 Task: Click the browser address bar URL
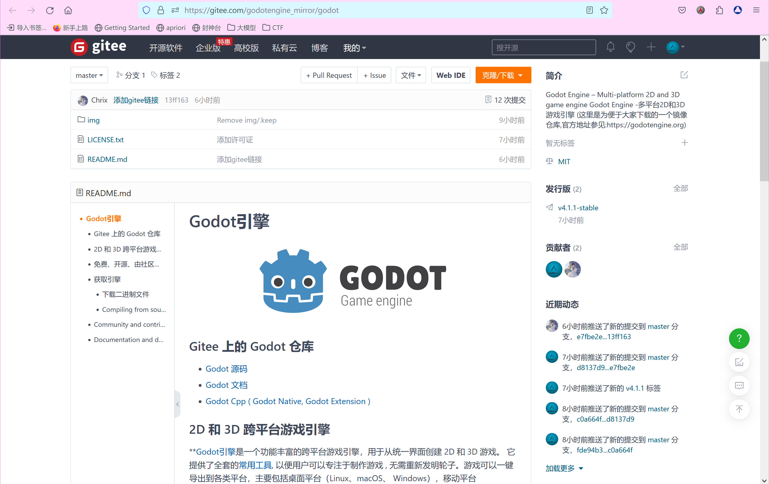262,10
